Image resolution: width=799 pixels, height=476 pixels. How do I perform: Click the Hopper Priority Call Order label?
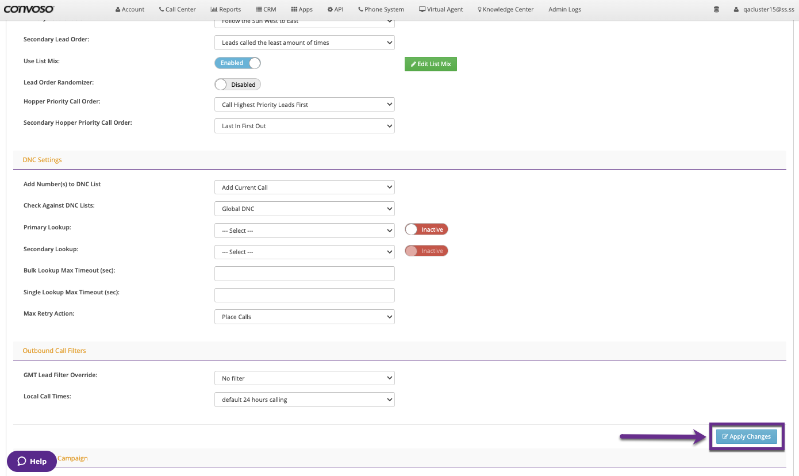62,102
